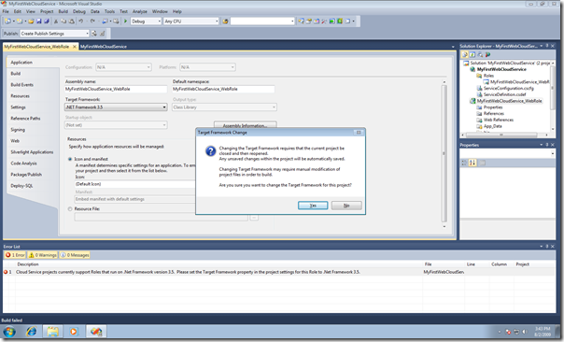This screenshot has height=342, width=564.
Task: Click the Start Page toolbar icon
Action: point(332,21)
